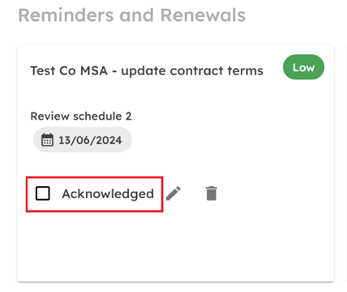Mark the Review schedule 2 reminder acknowledged
Screen dimensions: 347x292
click(x=43, y=193)
